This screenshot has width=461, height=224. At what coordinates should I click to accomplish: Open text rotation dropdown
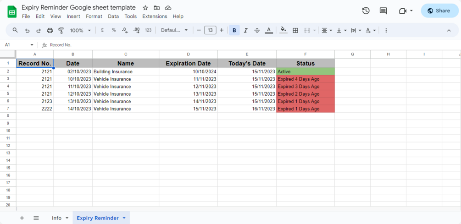click(371, 30)
